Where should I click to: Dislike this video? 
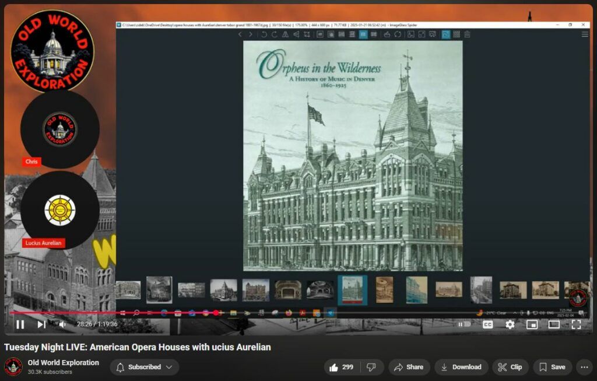370,367
